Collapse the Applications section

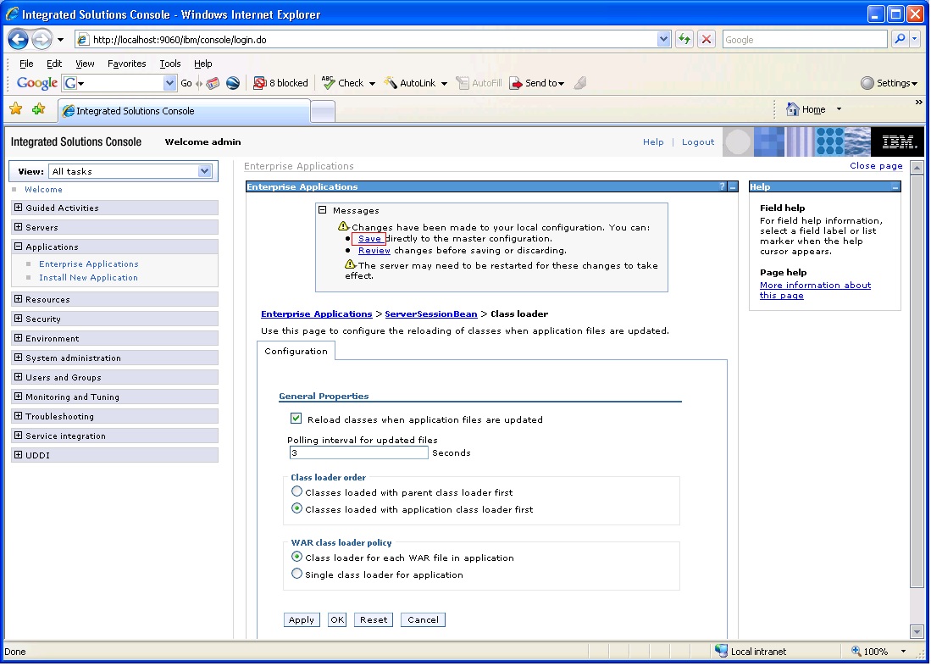coord(19,246)
